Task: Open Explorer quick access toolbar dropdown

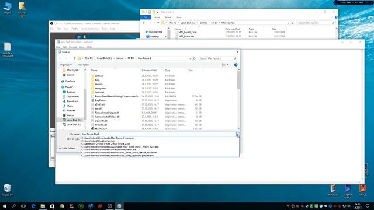Action: (157, 12)
